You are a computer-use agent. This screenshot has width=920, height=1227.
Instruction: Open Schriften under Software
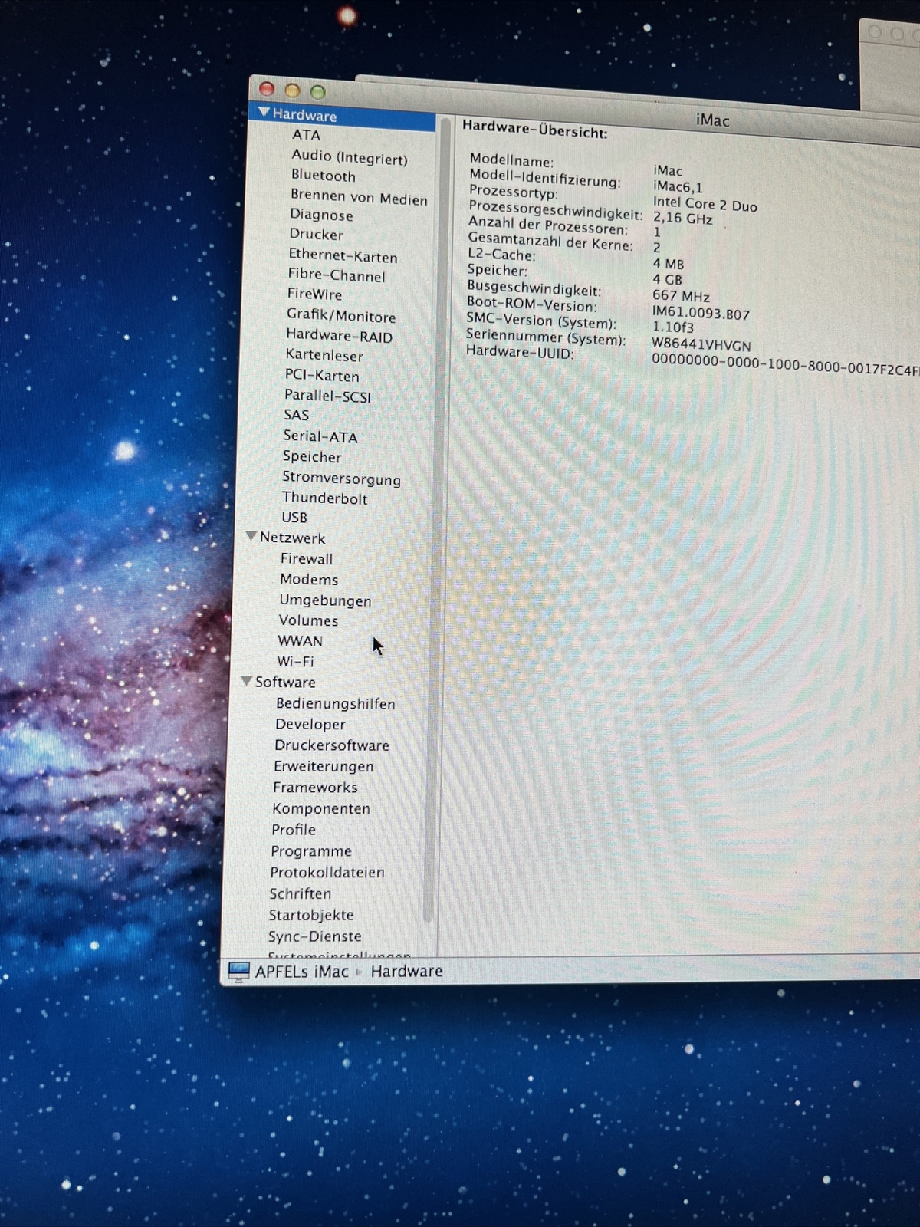pyautogui.click(x=301, y=894)
